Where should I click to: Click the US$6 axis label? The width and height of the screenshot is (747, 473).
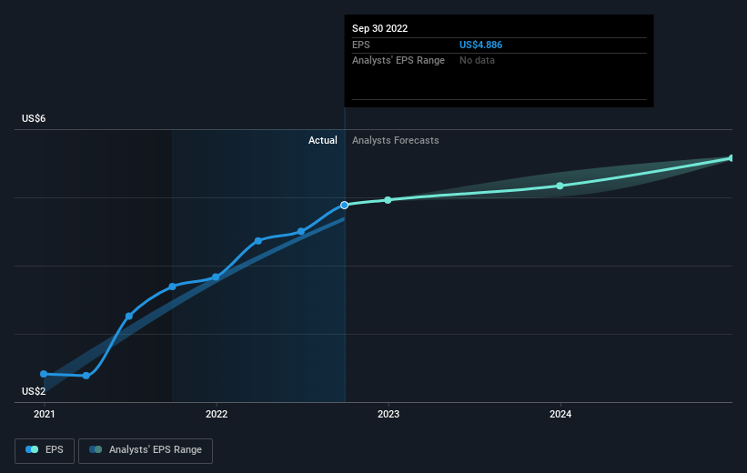pyautogui.click(x=34, y=118)
